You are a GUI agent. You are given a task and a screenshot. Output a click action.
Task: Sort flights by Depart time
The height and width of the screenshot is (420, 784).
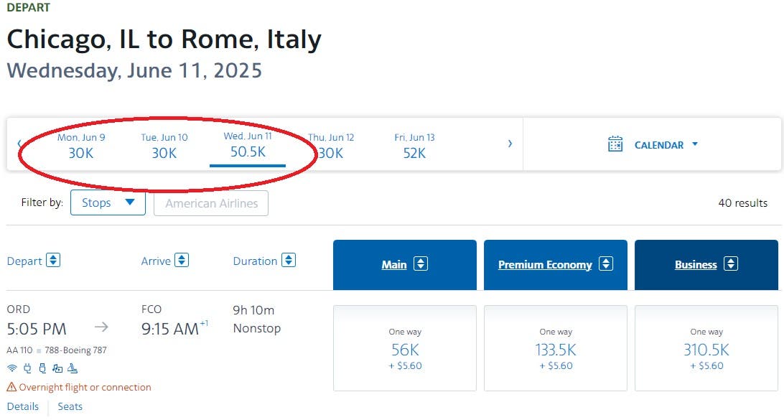pos(53,261)
